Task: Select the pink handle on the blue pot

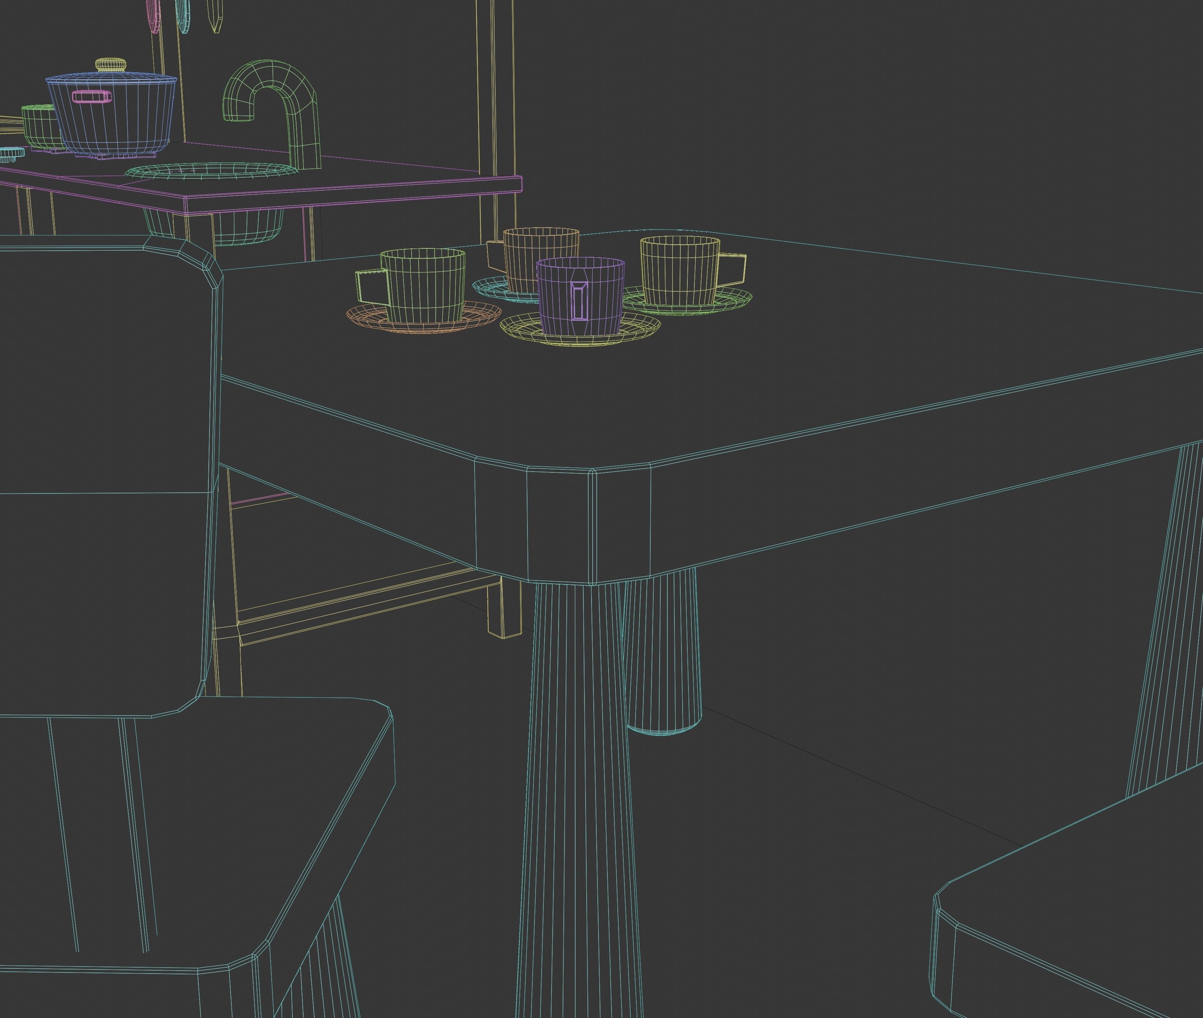Action: point(92,97)
